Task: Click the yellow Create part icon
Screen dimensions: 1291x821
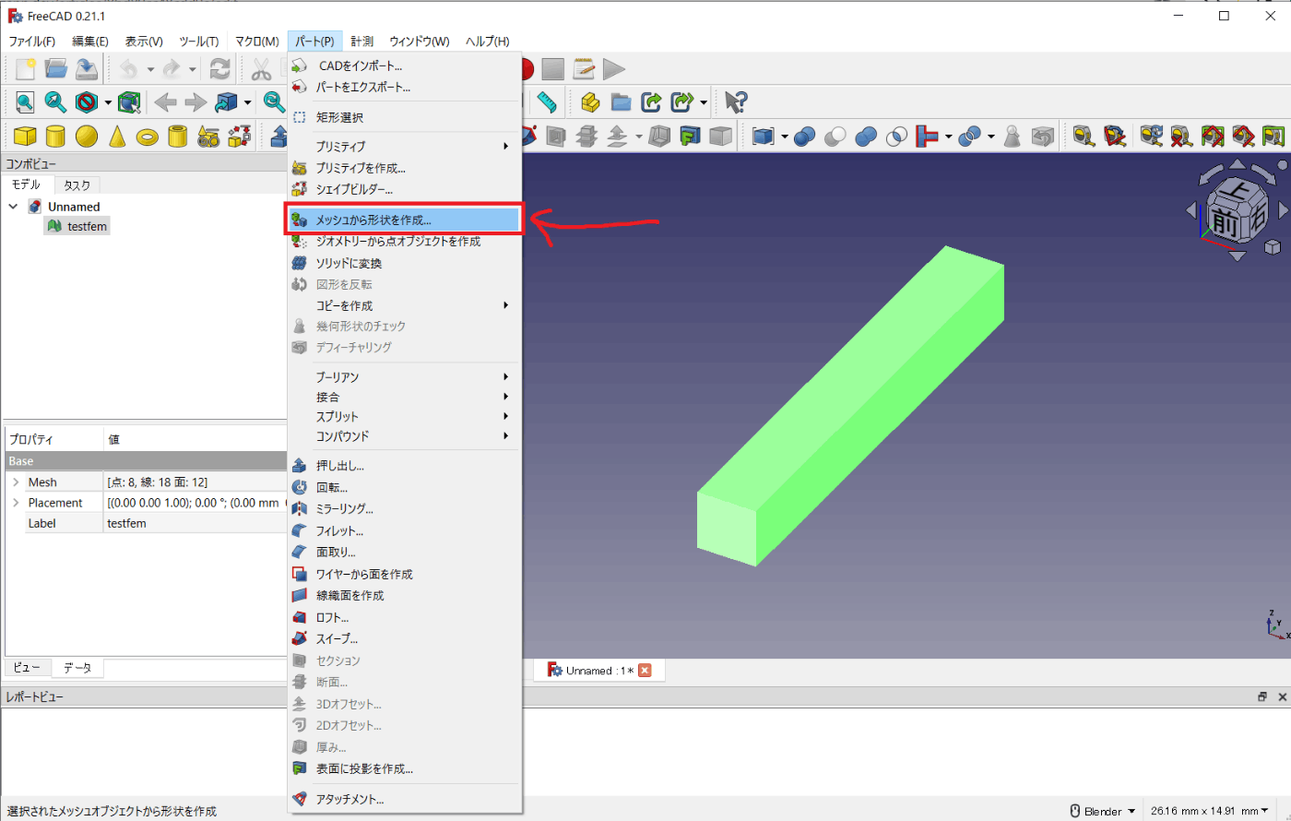Action: (x=590, y=102)
